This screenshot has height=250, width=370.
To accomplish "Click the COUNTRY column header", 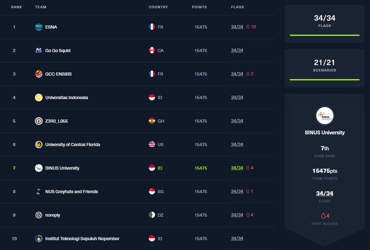I will 158,7.
